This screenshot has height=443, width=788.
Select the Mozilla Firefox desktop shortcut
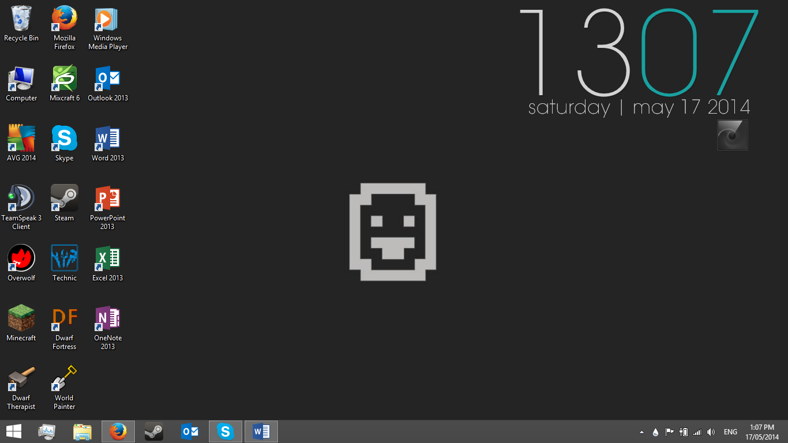65,28
